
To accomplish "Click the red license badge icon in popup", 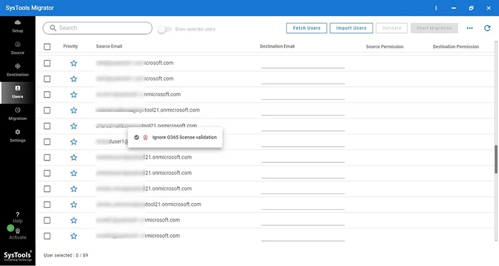I will coord(145,137).
